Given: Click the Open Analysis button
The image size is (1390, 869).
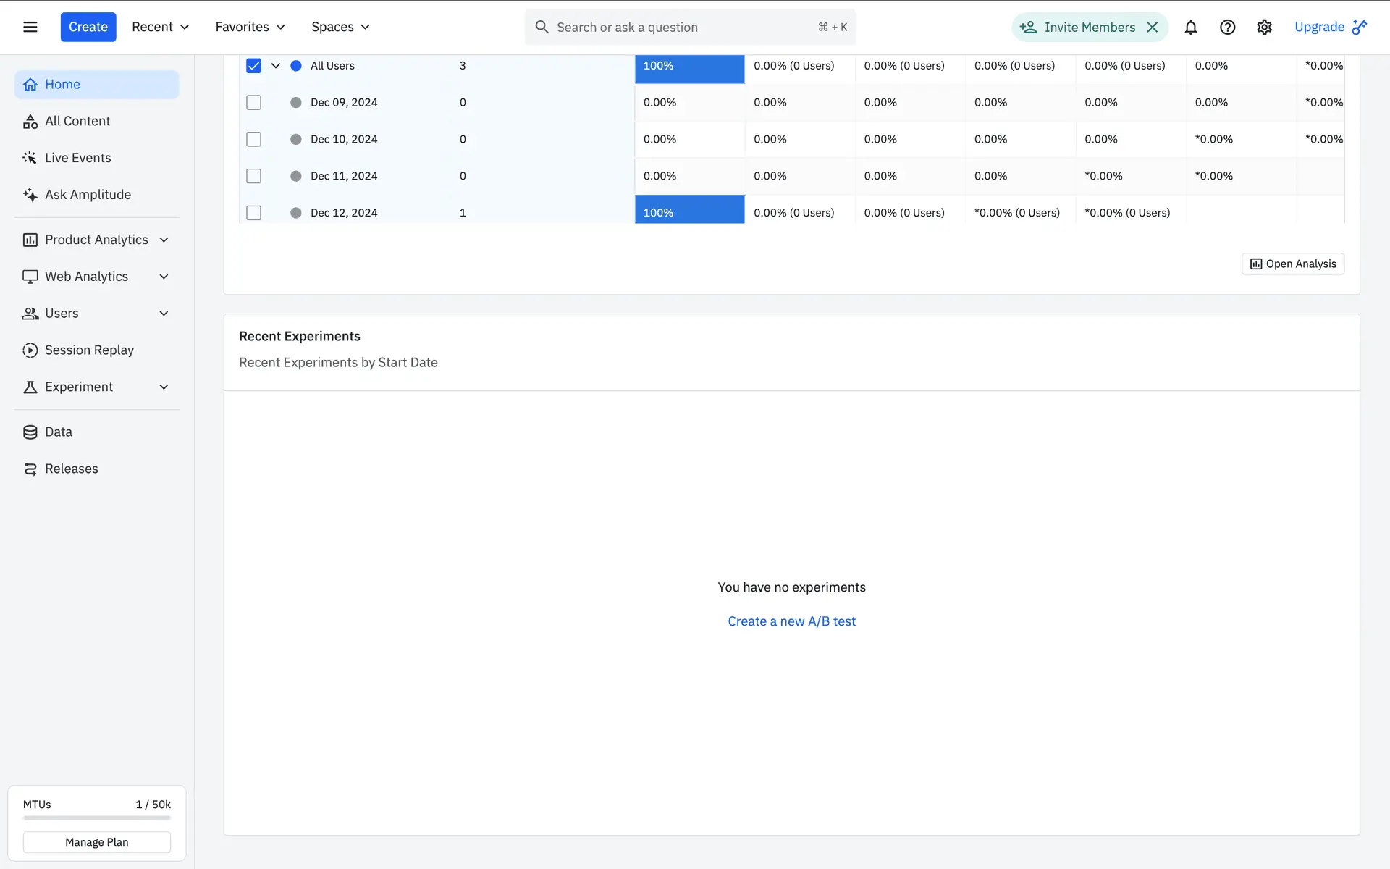Looking at the screenshot, I should tap(1293, 264).
